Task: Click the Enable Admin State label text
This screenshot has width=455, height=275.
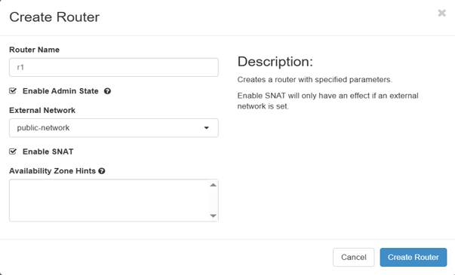Action: [60, 91]
